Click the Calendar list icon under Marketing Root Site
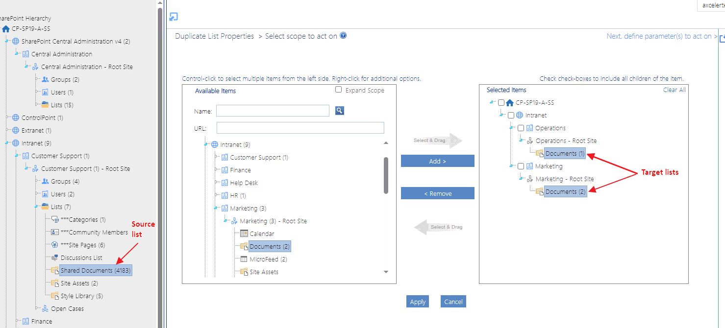The height and width of the screenshot is (328, 725). pyautogui.click(x=244, y=234)
